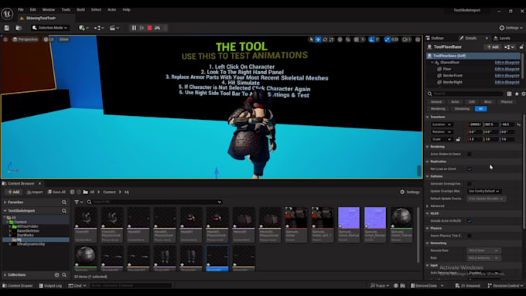Open the Tools menu
Image resolution: width=526 pixels, height=296 pixels.
pyautogui.click(x=66, y=10)
